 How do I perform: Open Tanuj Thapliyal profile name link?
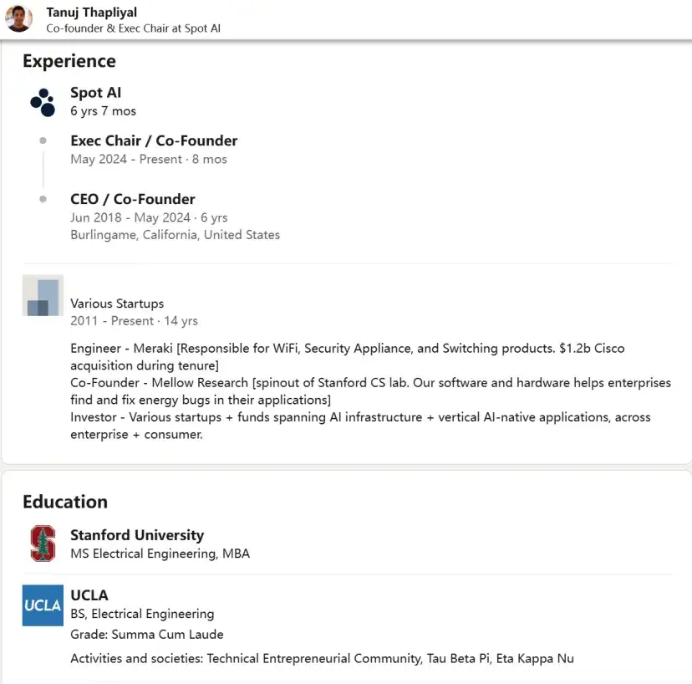(x=91, y=13)
